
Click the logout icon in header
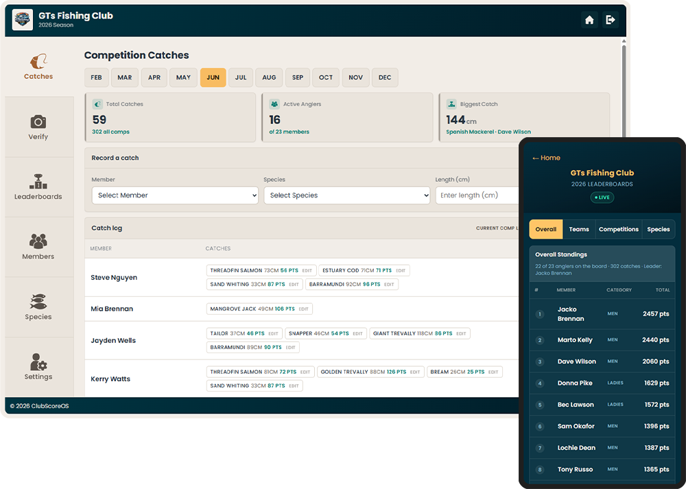point(610,20)
